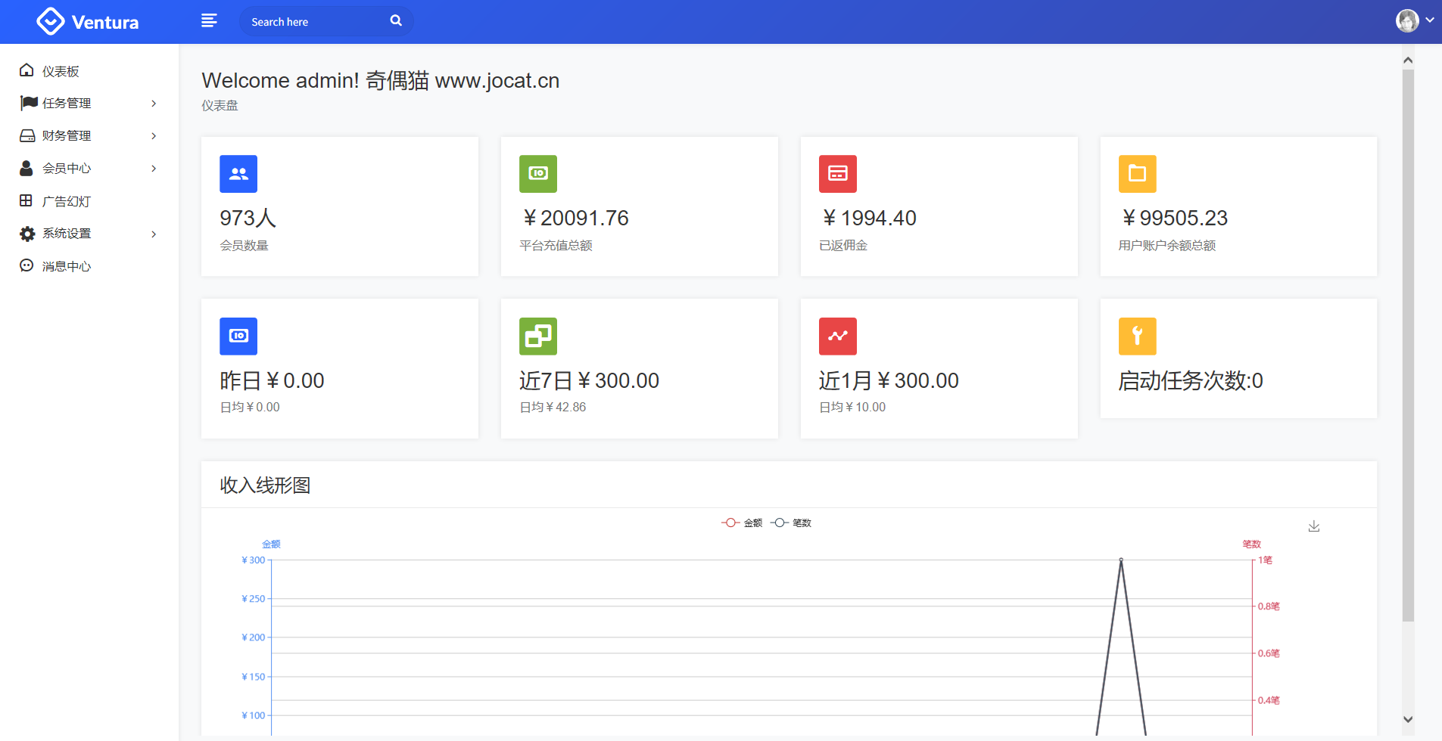The height and width of the screenshot is (741, 1442).
Task: Click the red card icon on 已返佣金 card
Action: pyautogui.click(x=838, y=174)
